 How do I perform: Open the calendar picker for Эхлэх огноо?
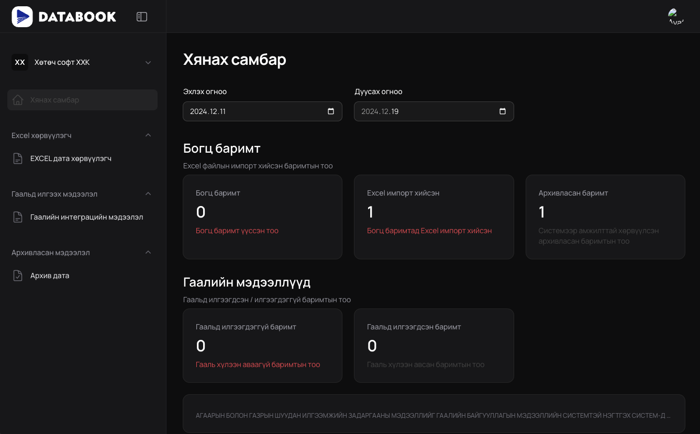[x=331, y=111]
